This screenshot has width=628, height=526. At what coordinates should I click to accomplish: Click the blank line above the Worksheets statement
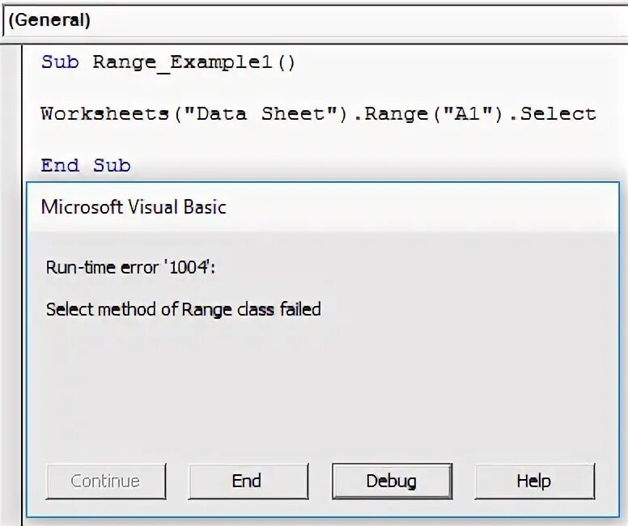(243, 87)
